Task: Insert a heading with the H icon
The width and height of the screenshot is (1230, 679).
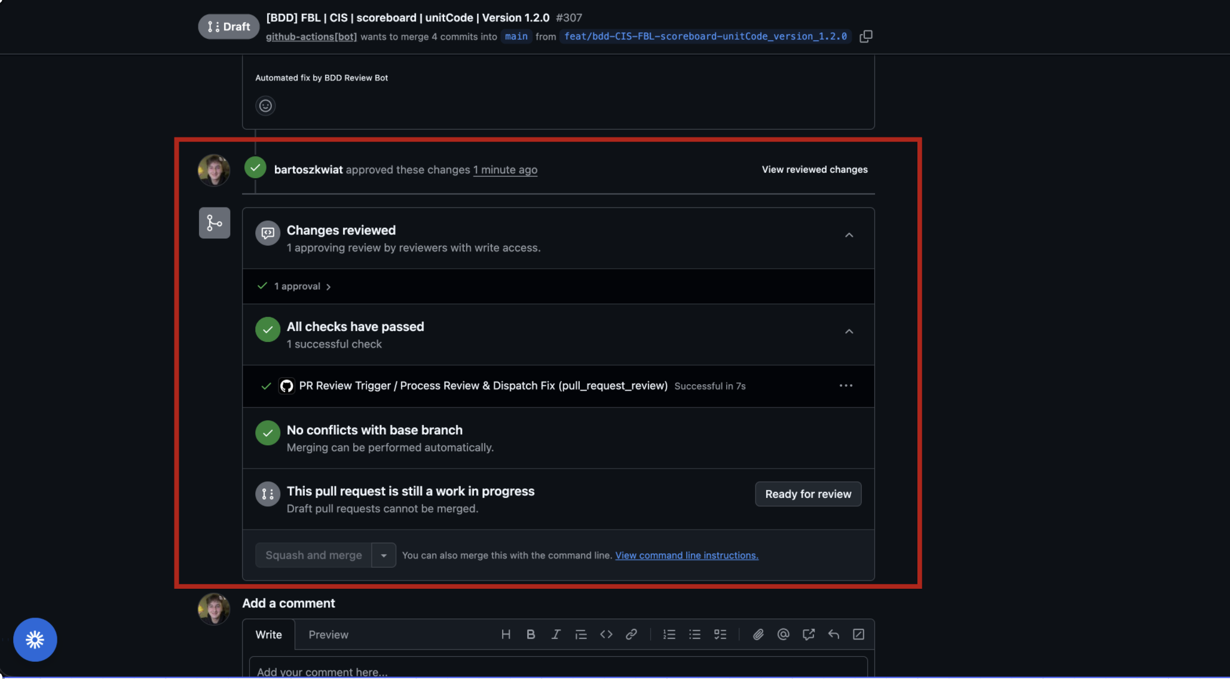Action: [506, 634]
